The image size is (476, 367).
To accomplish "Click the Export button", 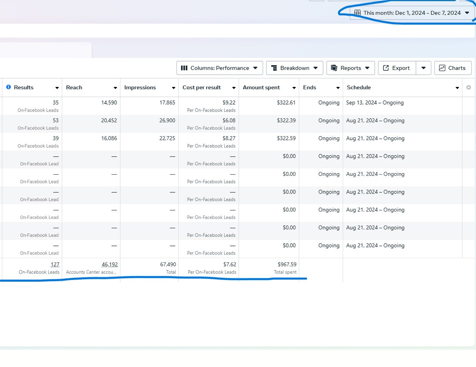I will pyautogui.click(x=396, y=68).
